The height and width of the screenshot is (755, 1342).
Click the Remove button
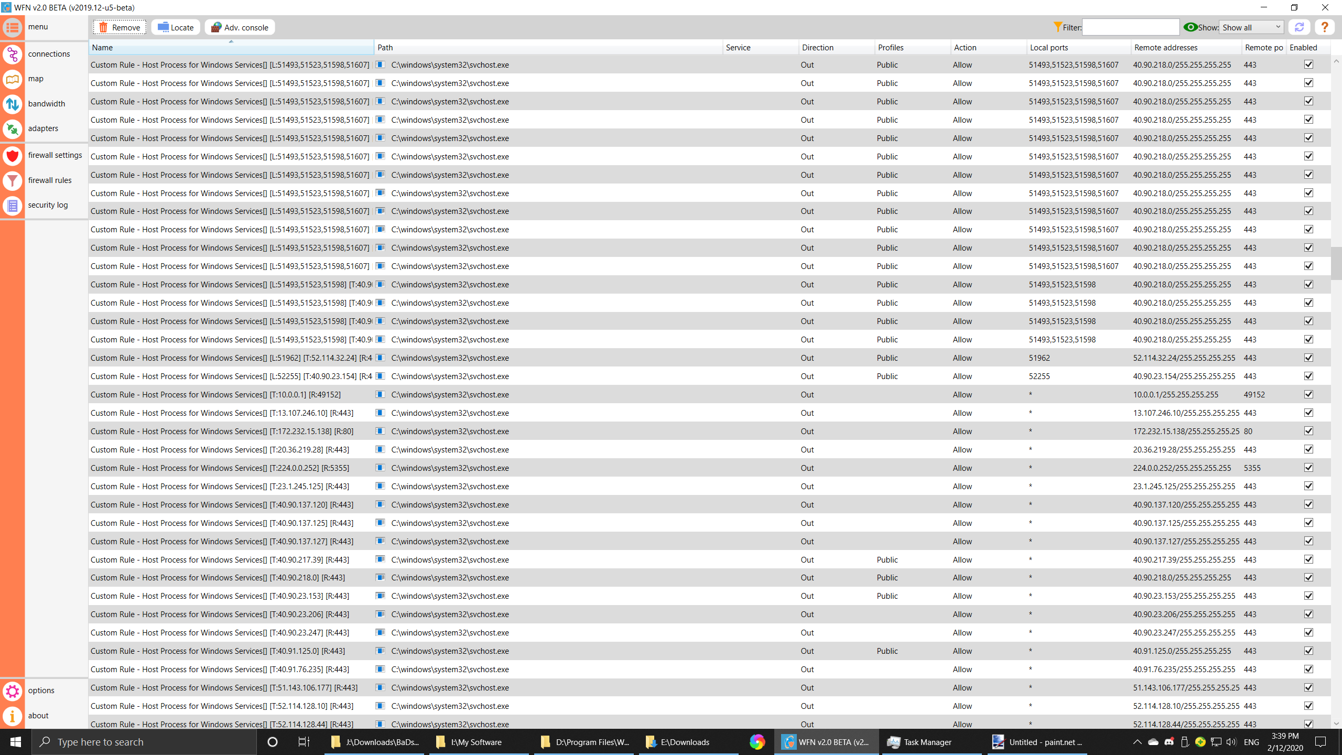point(120,27)
